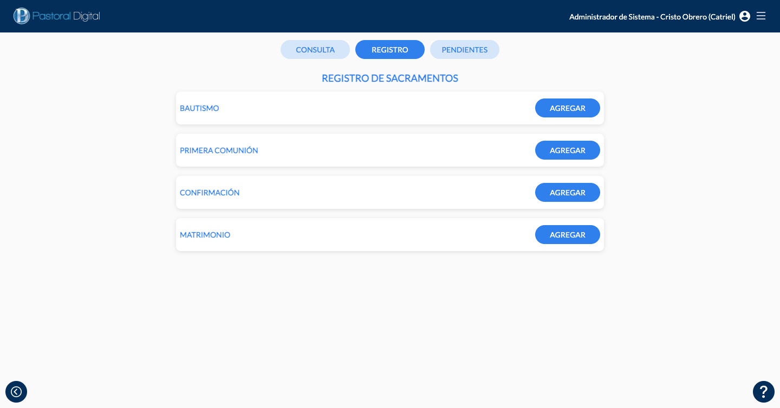
Task: Open the PENDIENTES tab
Action: (x=465, y=50)
